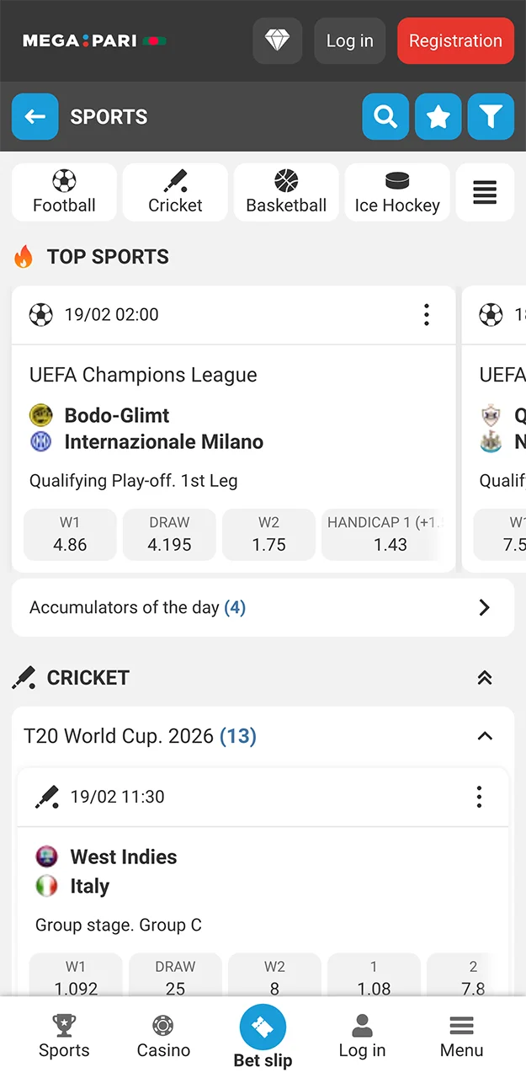The image size is (526, 1078).
Task: Collapse the T20 World Cup 2026 list
Action: [x=485, y=735]
